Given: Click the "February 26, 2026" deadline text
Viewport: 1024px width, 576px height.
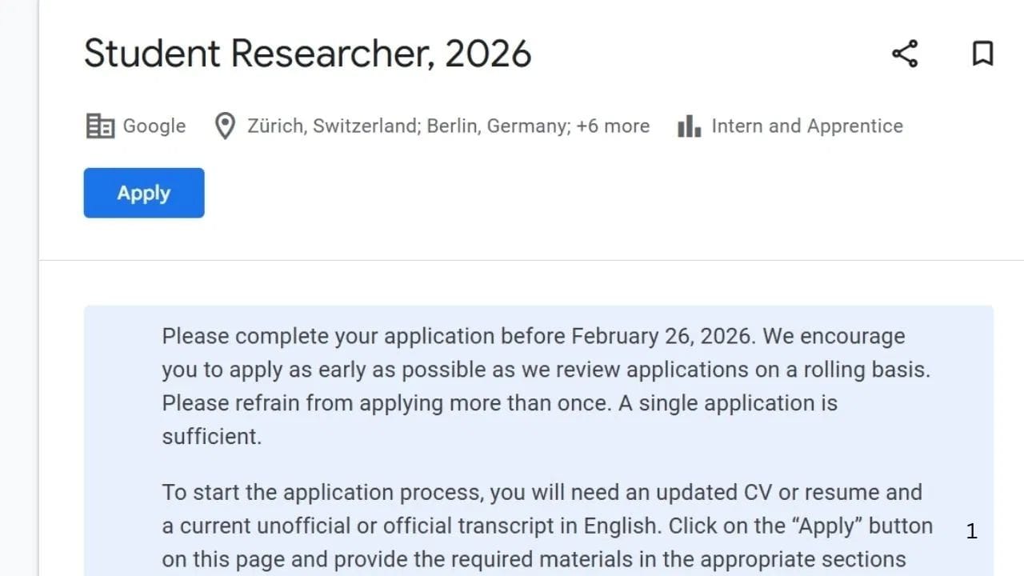Looking at the screenshot, I should pos(662,336).
